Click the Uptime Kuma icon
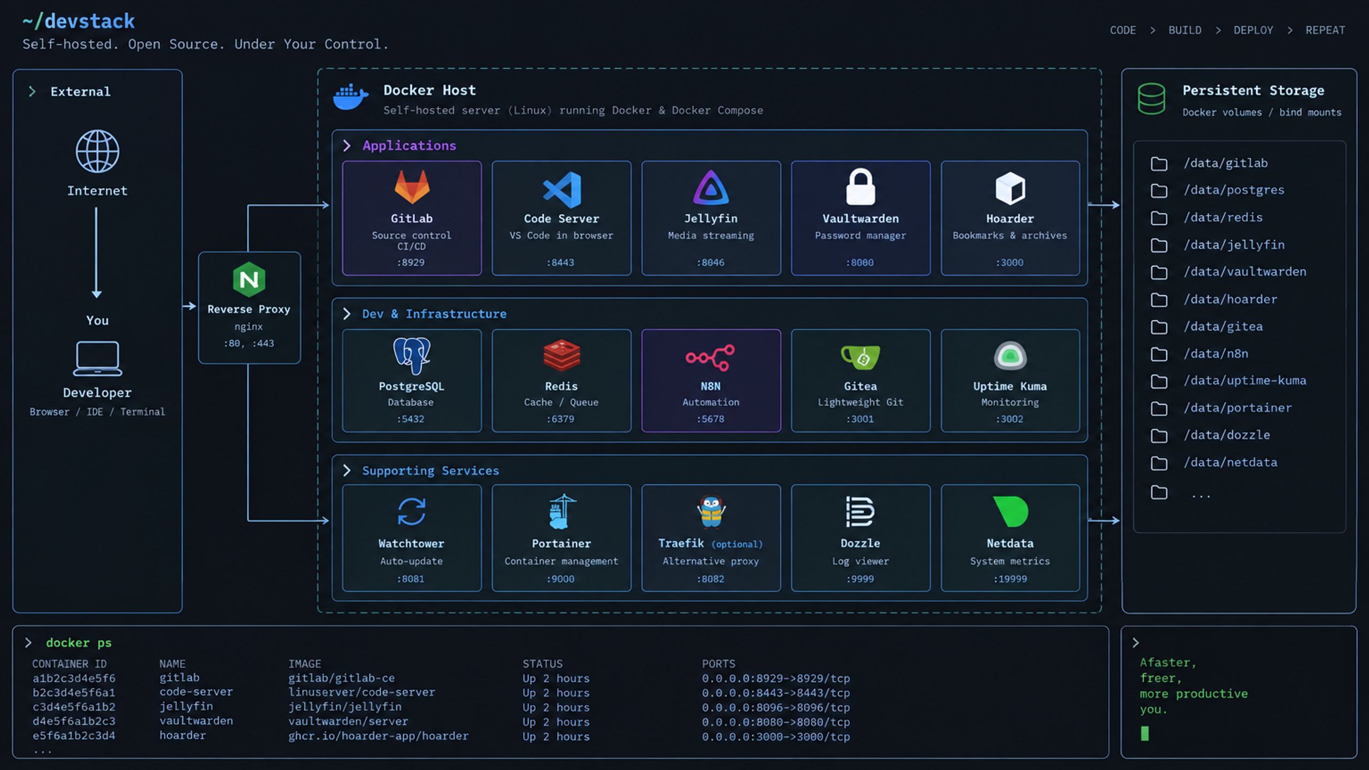Viewport: 1369px width, 770px height. click(1010, 356)
